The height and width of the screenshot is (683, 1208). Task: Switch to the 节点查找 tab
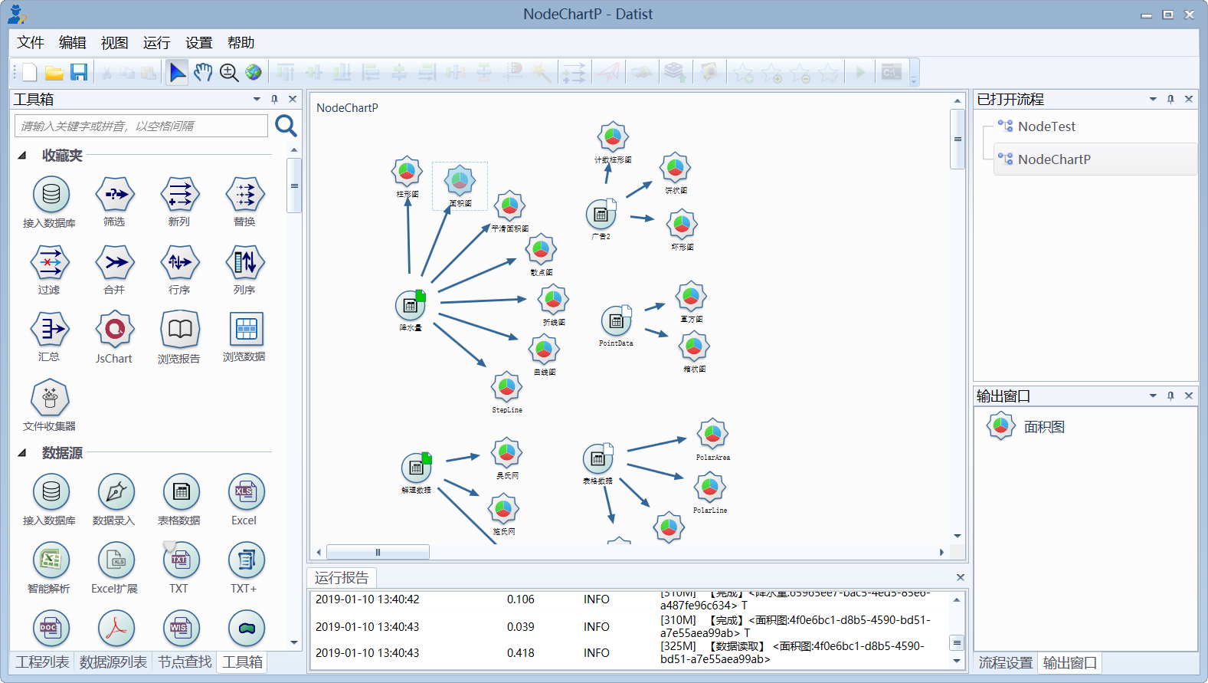click(185, 662)
